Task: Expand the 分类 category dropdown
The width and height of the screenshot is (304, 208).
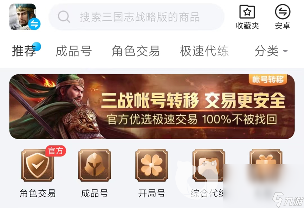Action: [x=271, y=51]
